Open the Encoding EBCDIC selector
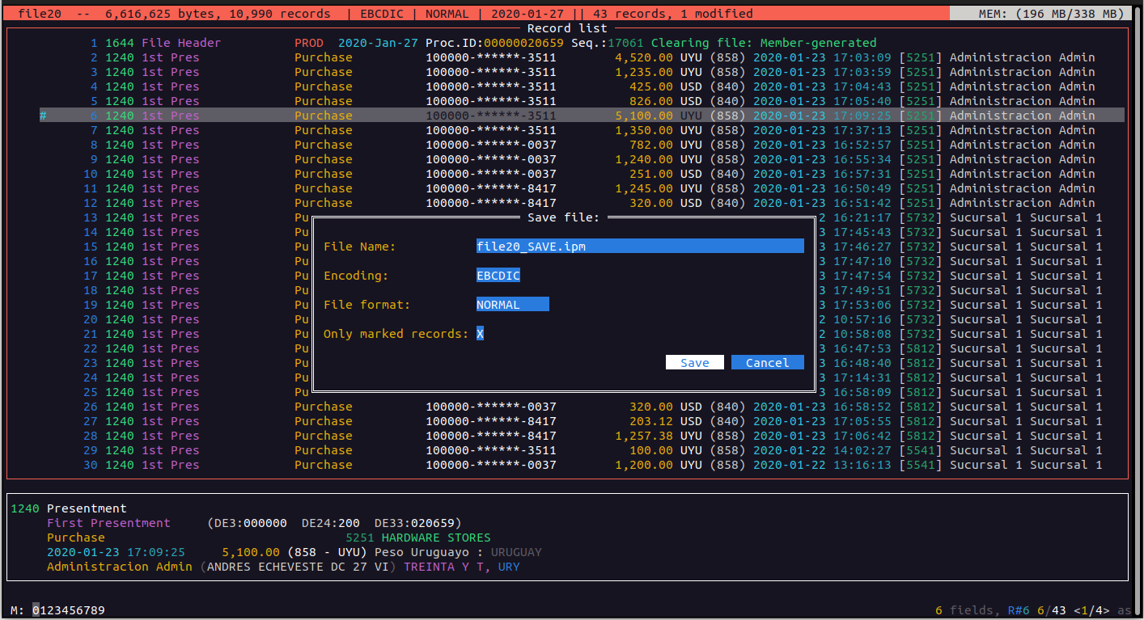 [498, 276]
